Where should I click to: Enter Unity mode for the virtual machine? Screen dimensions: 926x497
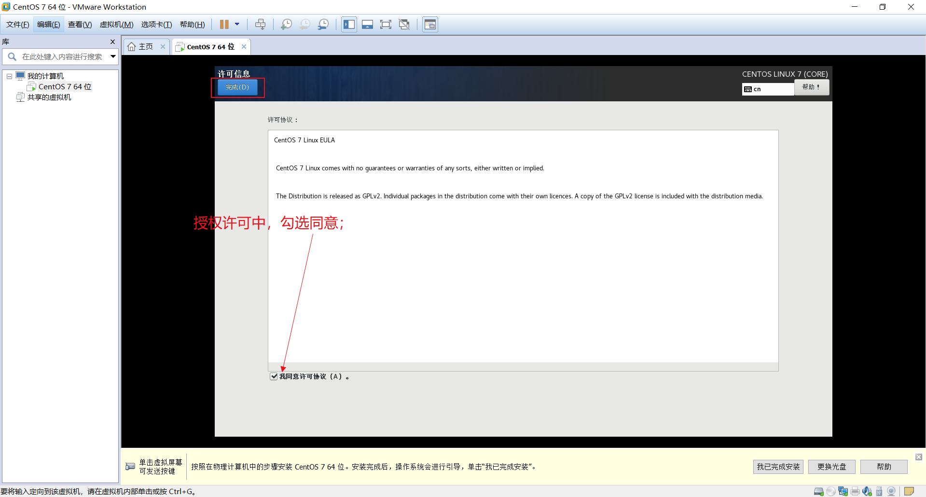[x=404, y=24]
